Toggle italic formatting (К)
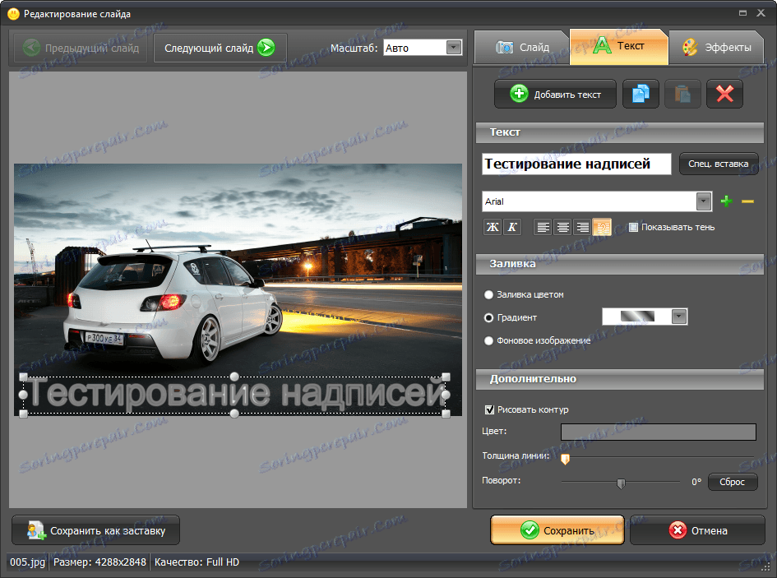This screenshot has height=578, width=777. 512,227
